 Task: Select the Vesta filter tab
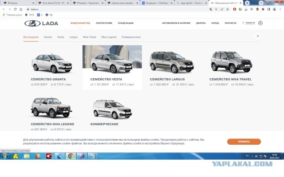[x=60, y=37]
